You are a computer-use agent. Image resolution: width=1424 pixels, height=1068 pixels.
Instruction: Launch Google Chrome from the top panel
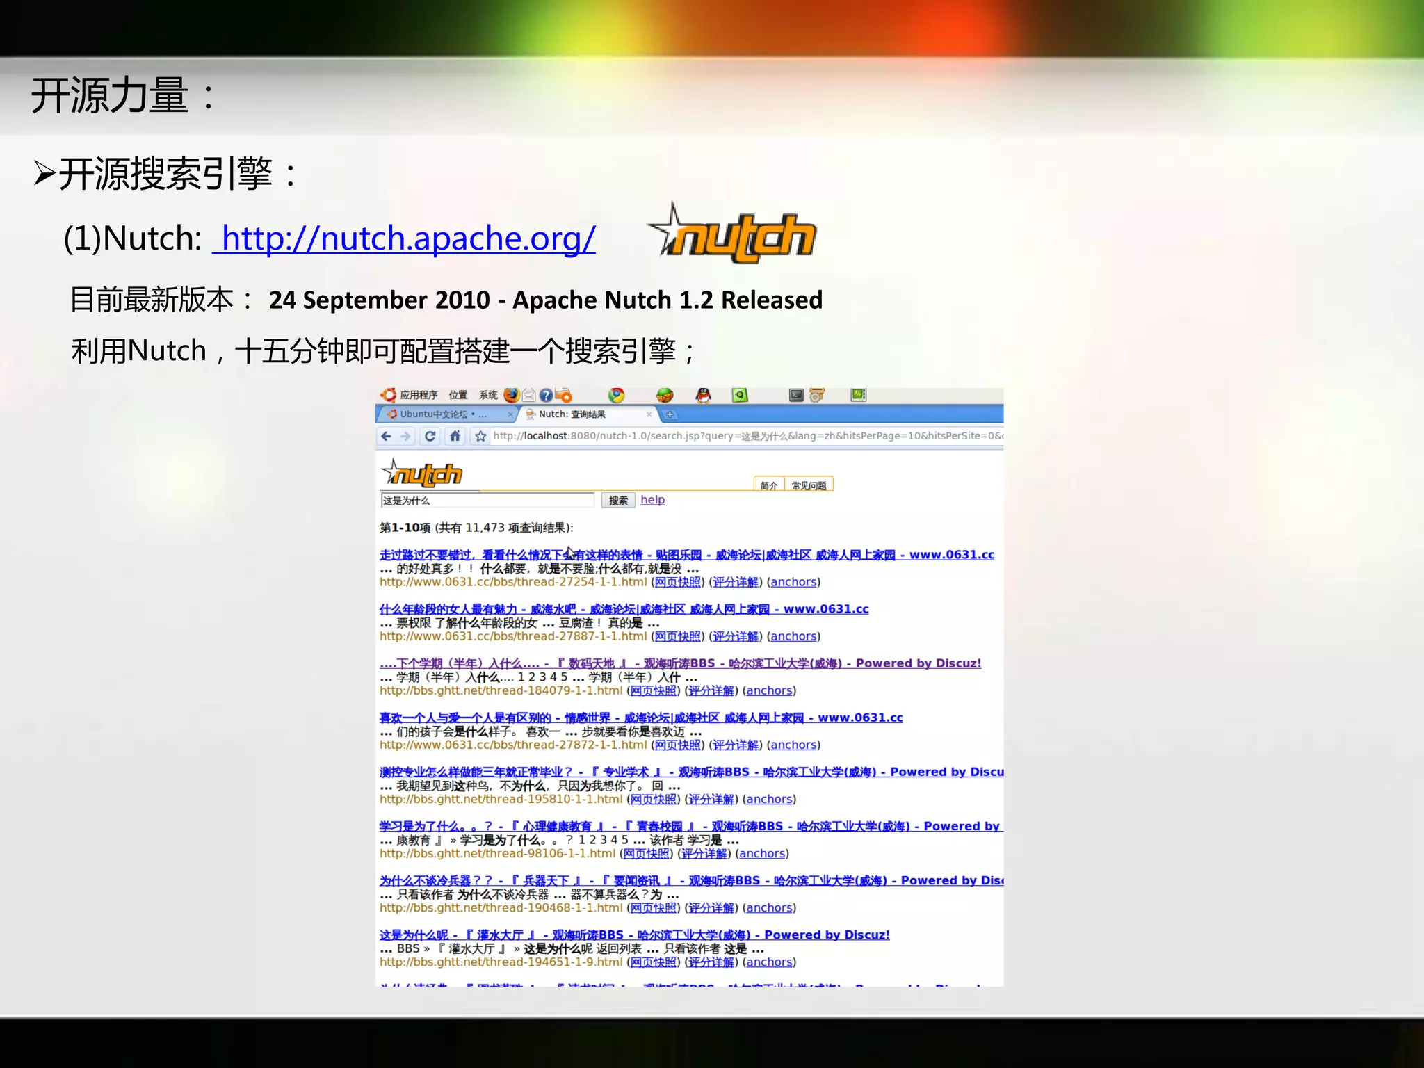(617, 396)
